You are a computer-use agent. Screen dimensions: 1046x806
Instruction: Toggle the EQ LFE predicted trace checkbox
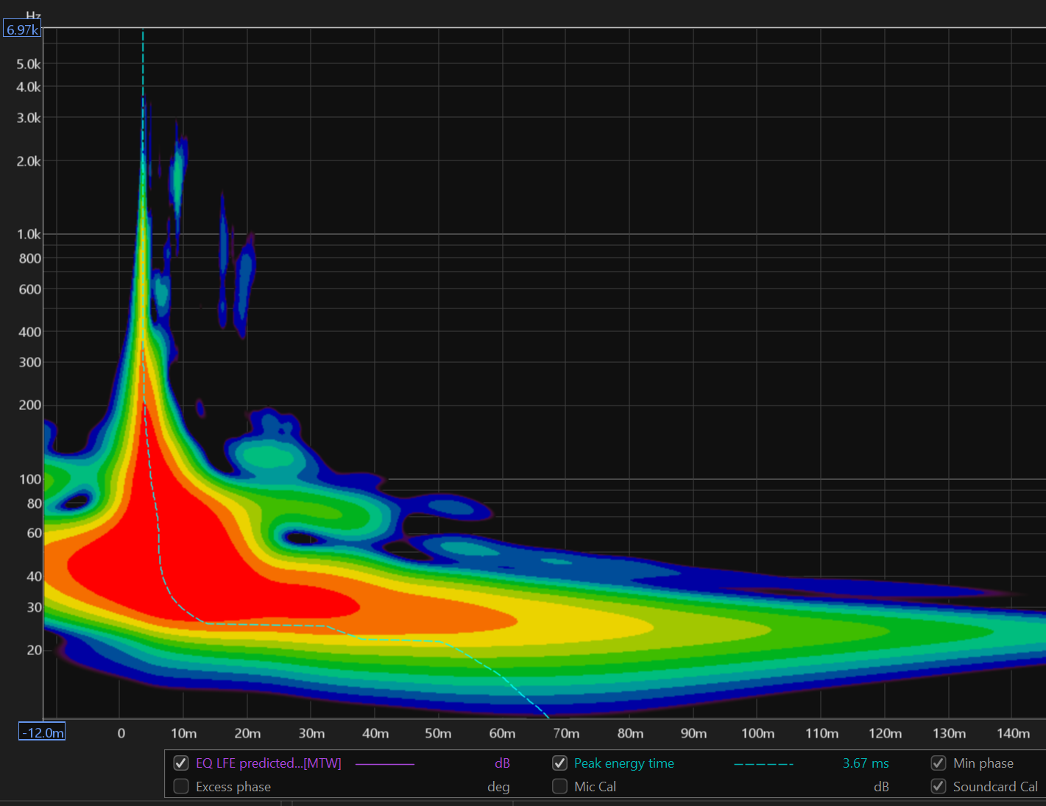click(x=181, y=763)
